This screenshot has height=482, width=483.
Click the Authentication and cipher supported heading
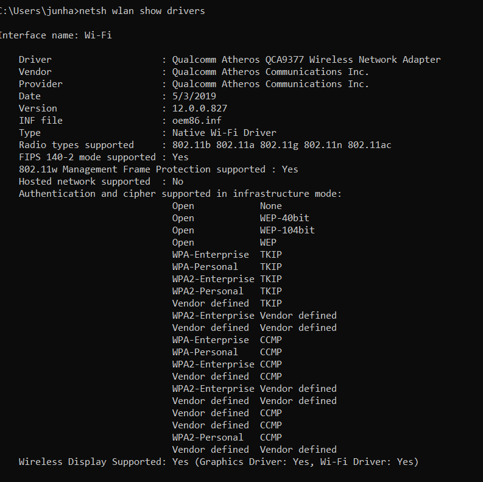click(180, 194)
